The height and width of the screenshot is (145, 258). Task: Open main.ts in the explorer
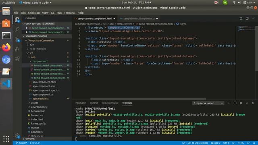click(35, 128)
